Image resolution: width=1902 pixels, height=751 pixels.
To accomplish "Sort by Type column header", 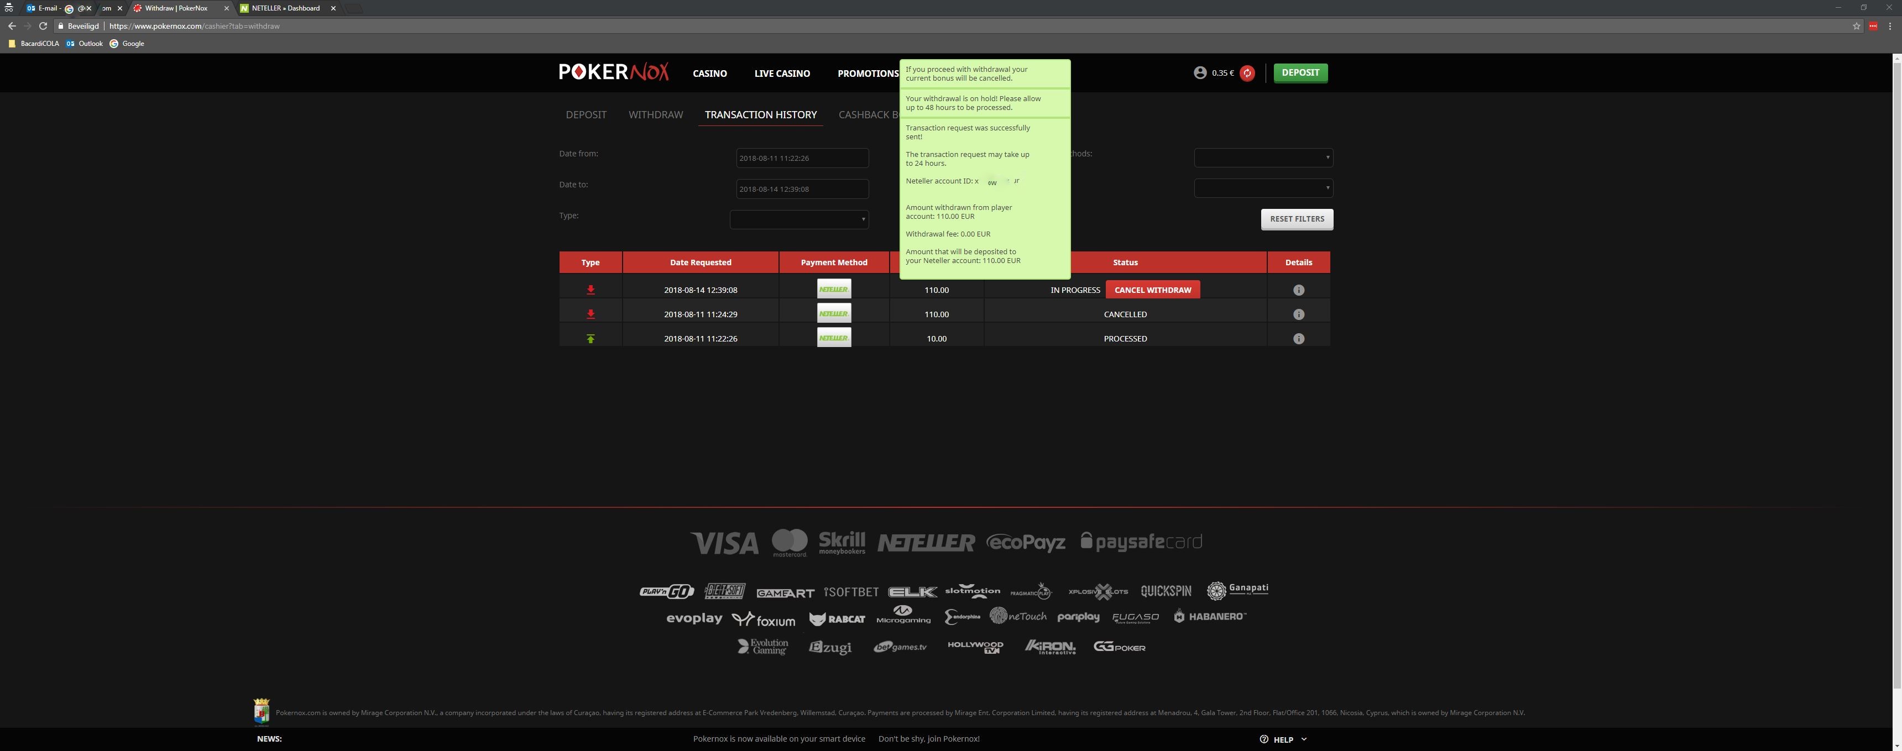I will [x=591, y=262].
